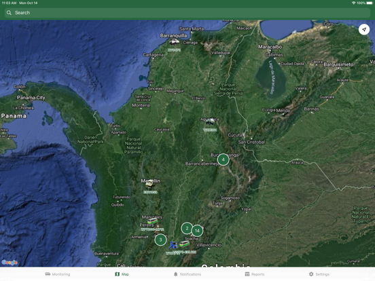Viewport: 375px width, 281px height.
Task: Tap the Buenaventura map label
Action: coord(107,254)
